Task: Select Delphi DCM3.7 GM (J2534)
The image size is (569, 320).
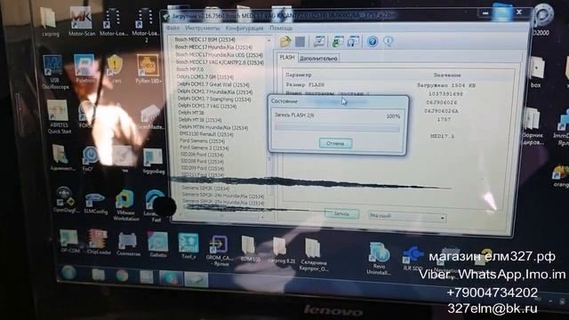Action: [205, 77]
